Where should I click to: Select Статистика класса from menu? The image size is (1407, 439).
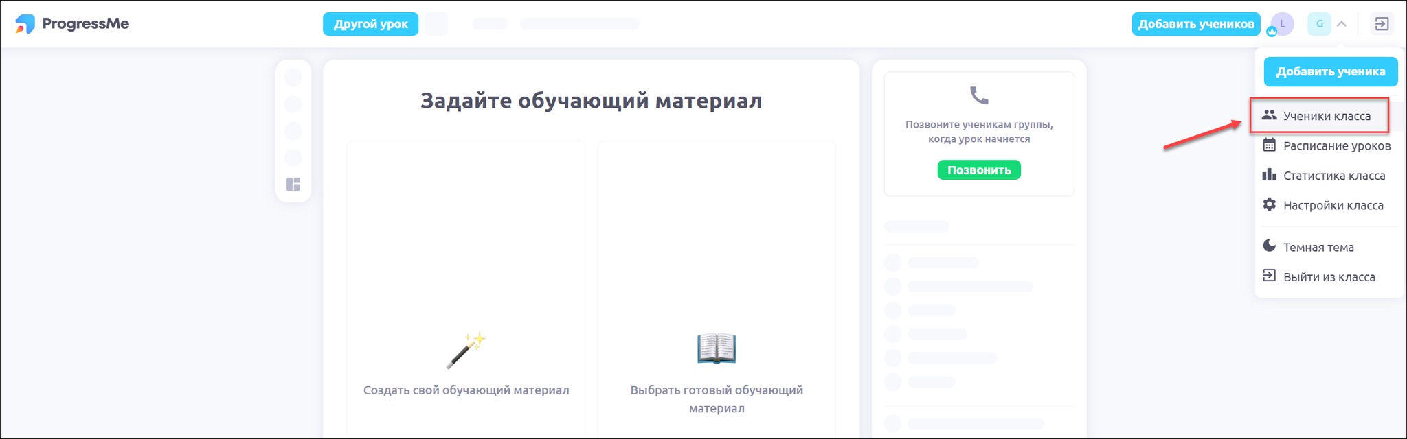[x=1333, y=176]
